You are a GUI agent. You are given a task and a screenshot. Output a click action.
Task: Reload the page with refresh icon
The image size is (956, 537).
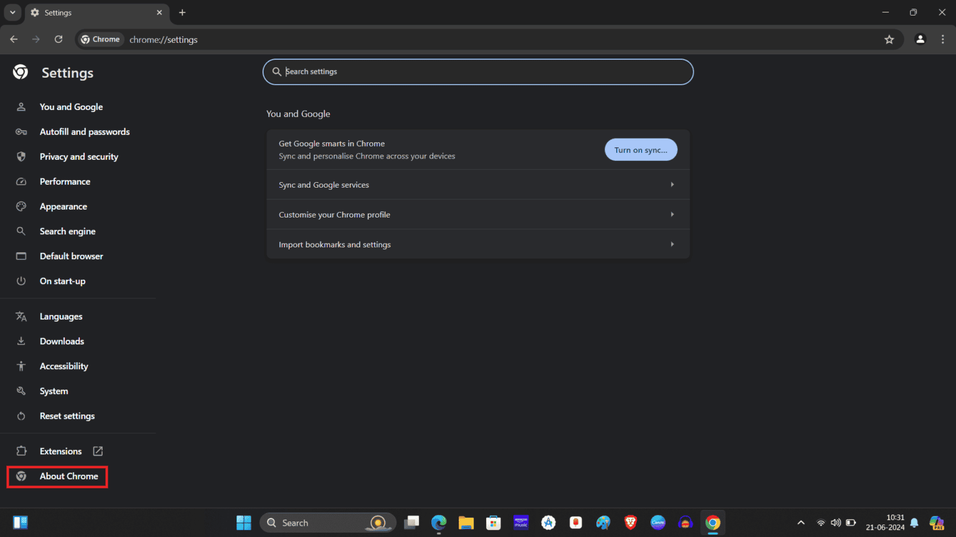(x=59, y=40)
